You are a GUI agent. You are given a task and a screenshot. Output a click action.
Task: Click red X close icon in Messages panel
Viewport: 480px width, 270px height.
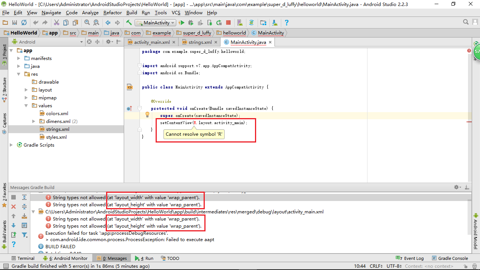click(13, 207)
